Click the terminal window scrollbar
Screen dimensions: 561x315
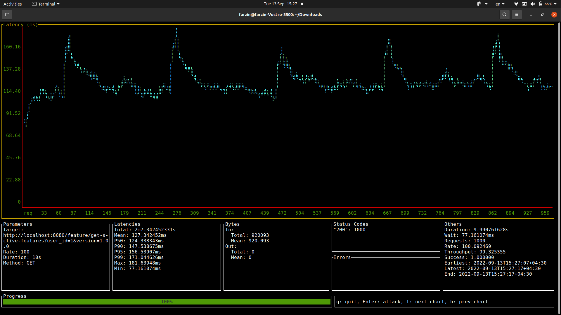[559, 168]
